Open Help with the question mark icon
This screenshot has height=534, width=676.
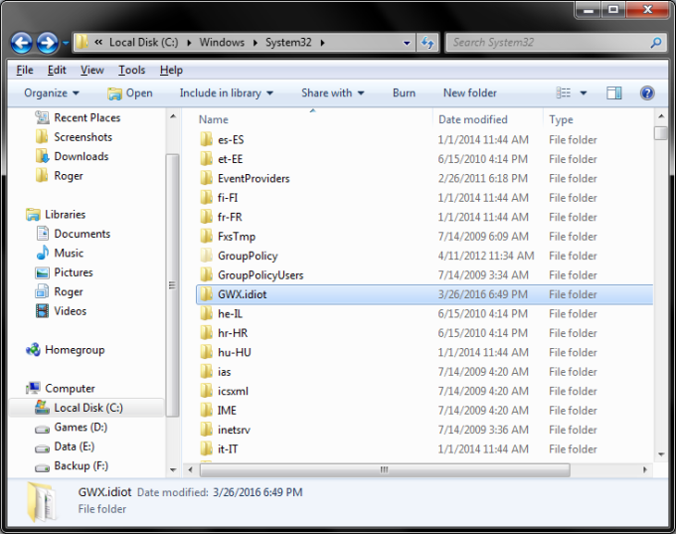click(x=647, y=93)
